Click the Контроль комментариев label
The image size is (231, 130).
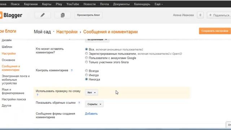(52, 70)
